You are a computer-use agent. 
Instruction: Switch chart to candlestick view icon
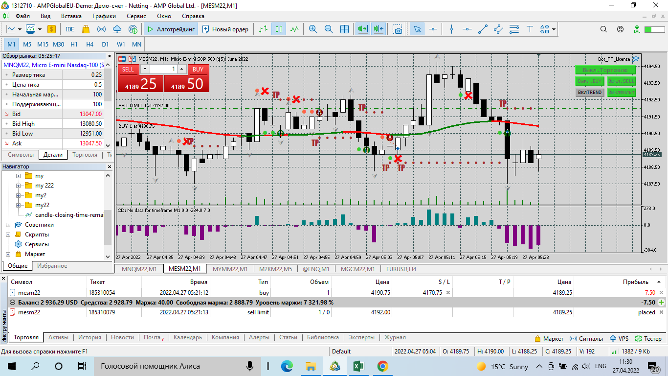click(279, 29)
